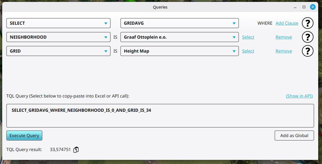Image resolution: width=322 pixels, height=164 pixels.
Task: Open help for the NEIGHBORHOOD clause row
Action: tap(307, 37)
